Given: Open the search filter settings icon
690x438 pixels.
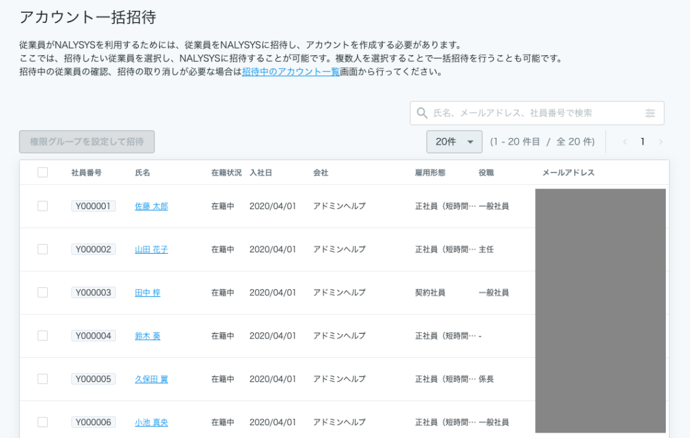Looking at the screenshot, I should 650,113.
